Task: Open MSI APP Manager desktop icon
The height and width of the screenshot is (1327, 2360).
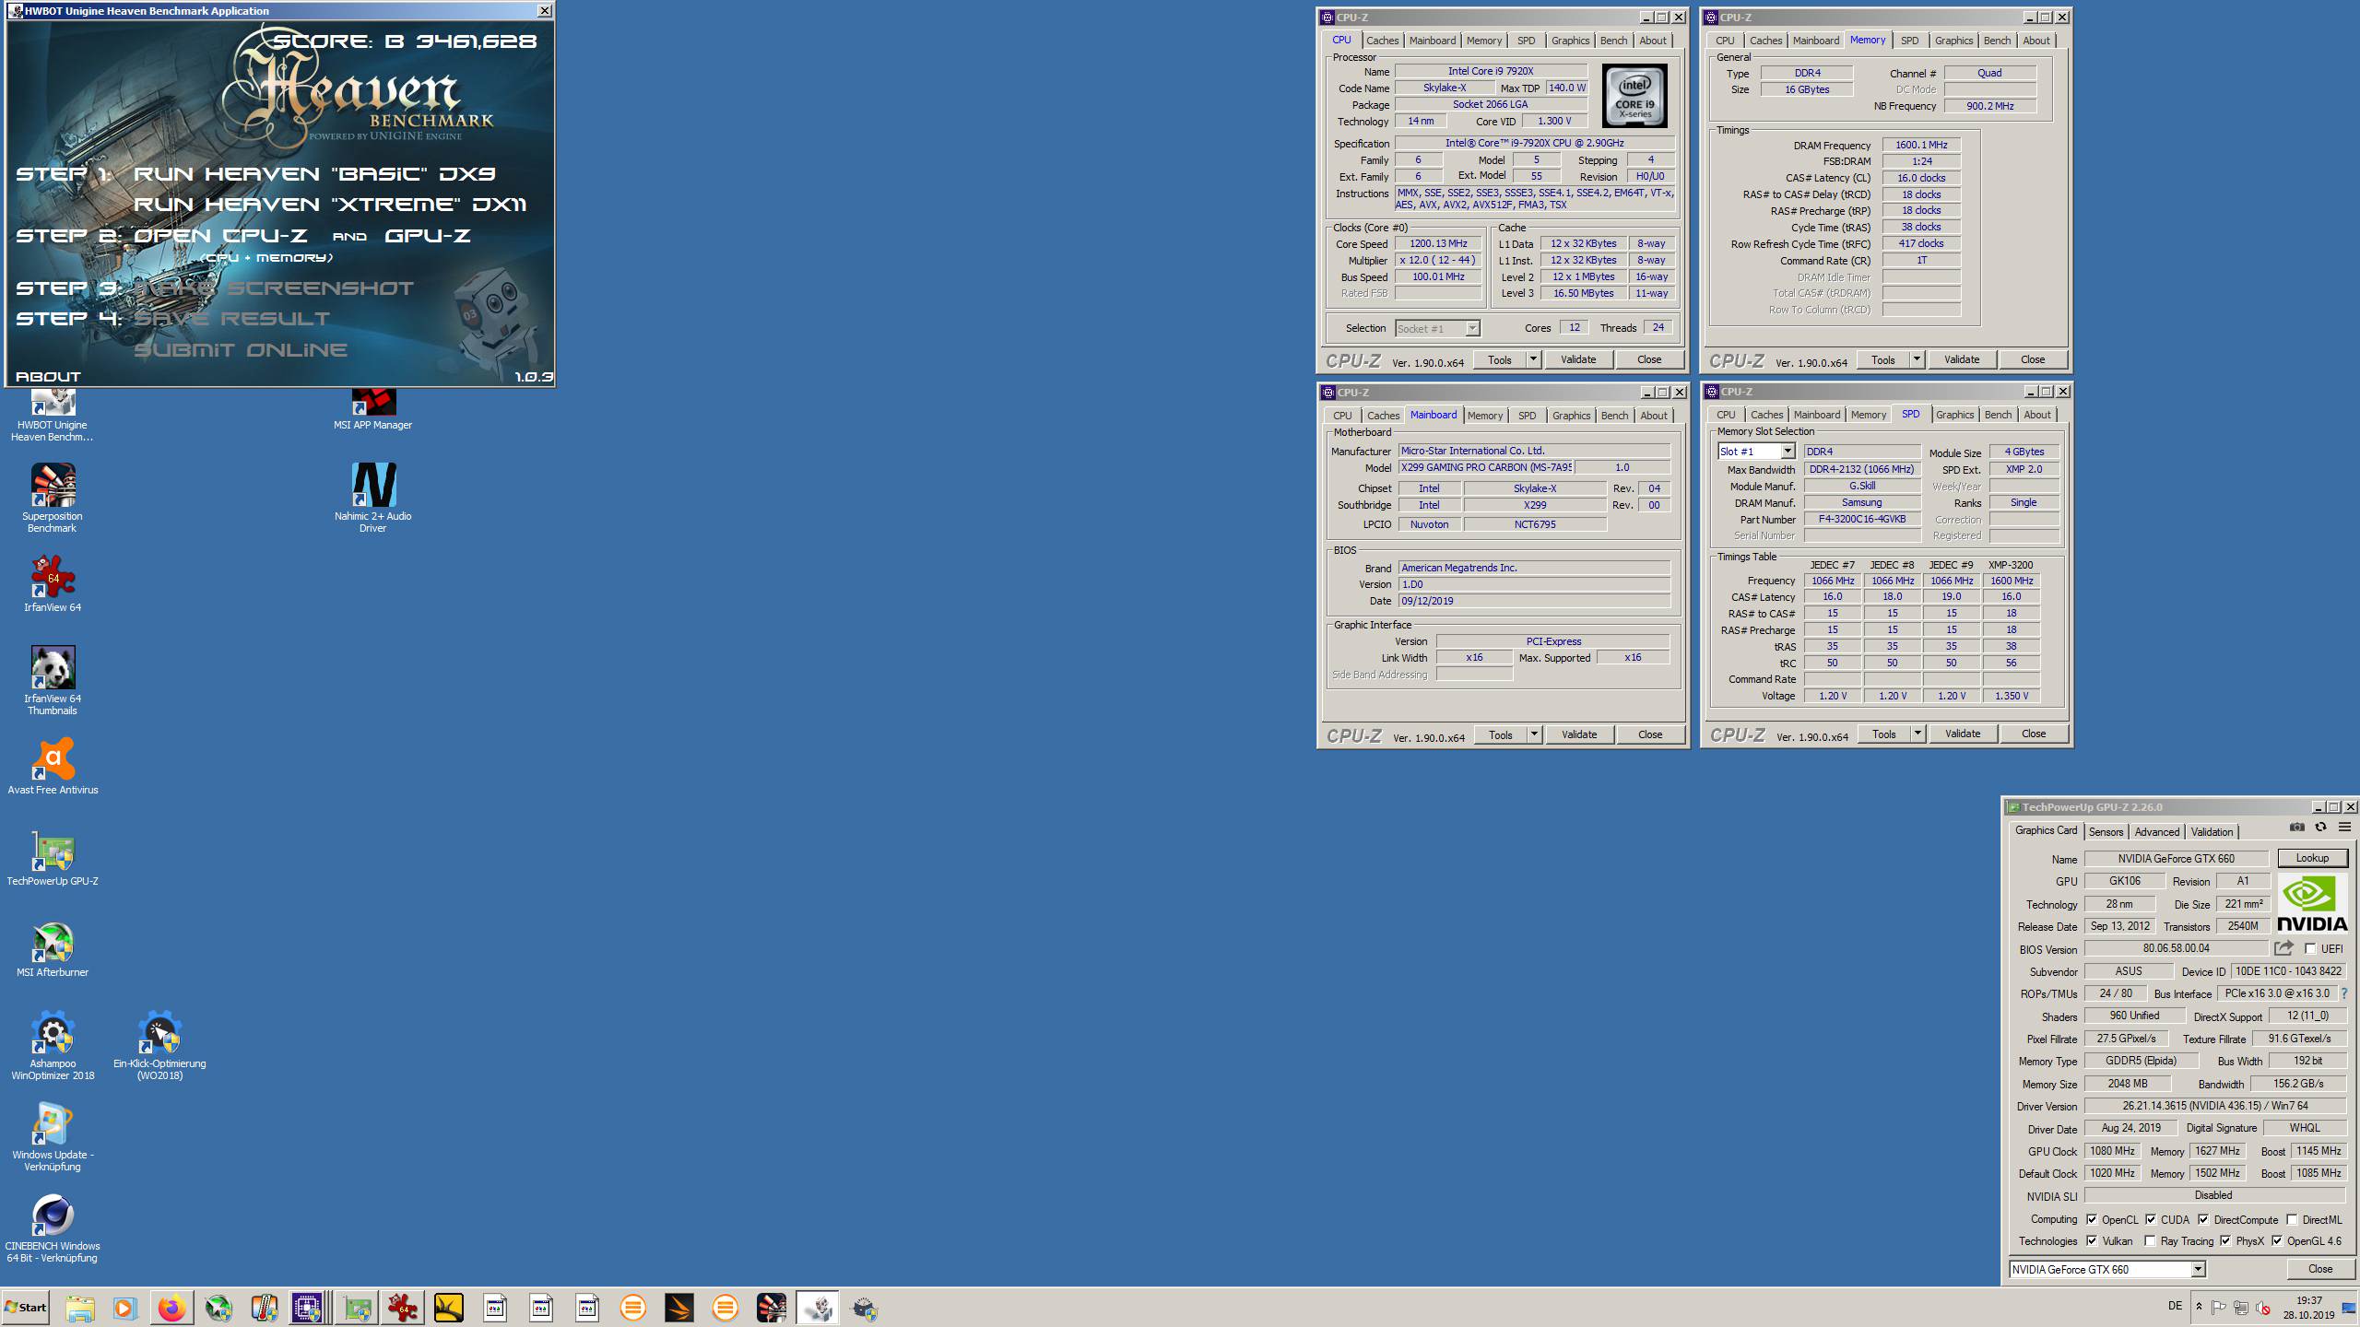Action: [373, 411]
